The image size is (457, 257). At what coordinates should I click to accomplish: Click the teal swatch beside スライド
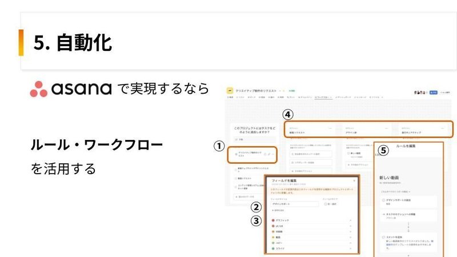273,248
